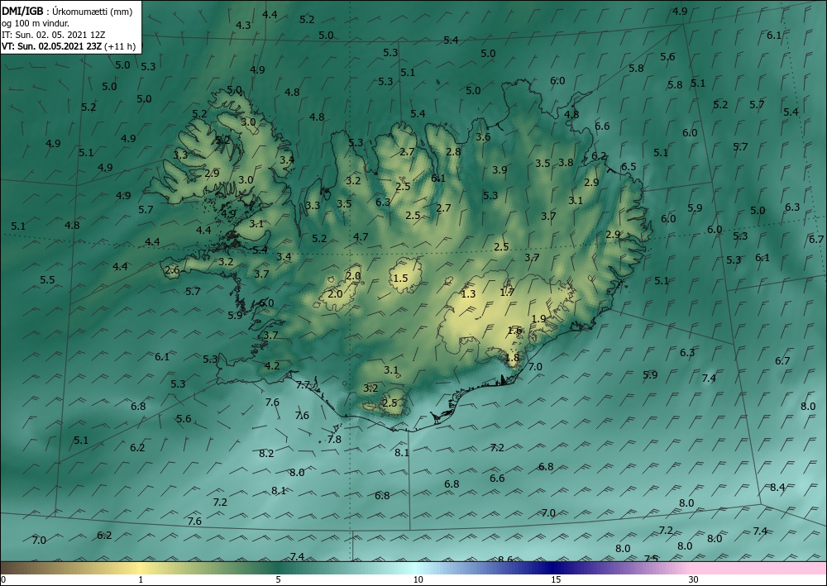Viewport: 827px width, 586px height.
Task: Click the 2.8 value in the north
Action: point(453,152)
